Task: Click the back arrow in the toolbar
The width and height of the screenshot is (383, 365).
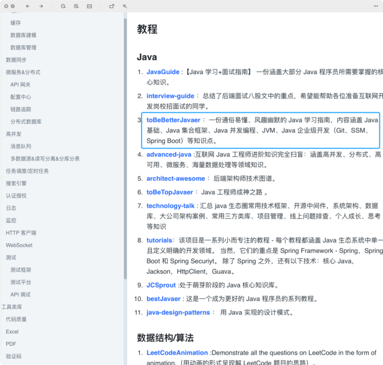Action: (28, 6)
